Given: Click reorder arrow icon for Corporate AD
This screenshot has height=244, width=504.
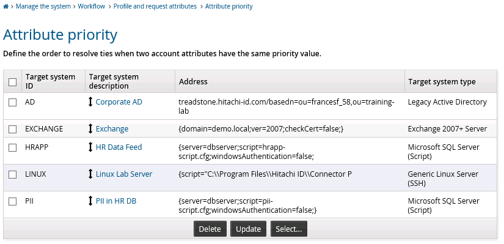Looking at the screenshot, I should coord(90,102).
